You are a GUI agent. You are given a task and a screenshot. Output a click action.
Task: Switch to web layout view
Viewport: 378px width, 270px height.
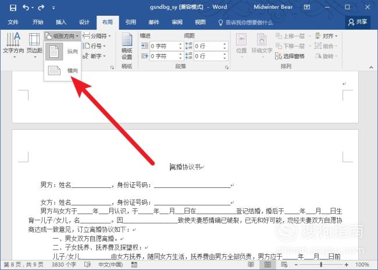point(284,265)
